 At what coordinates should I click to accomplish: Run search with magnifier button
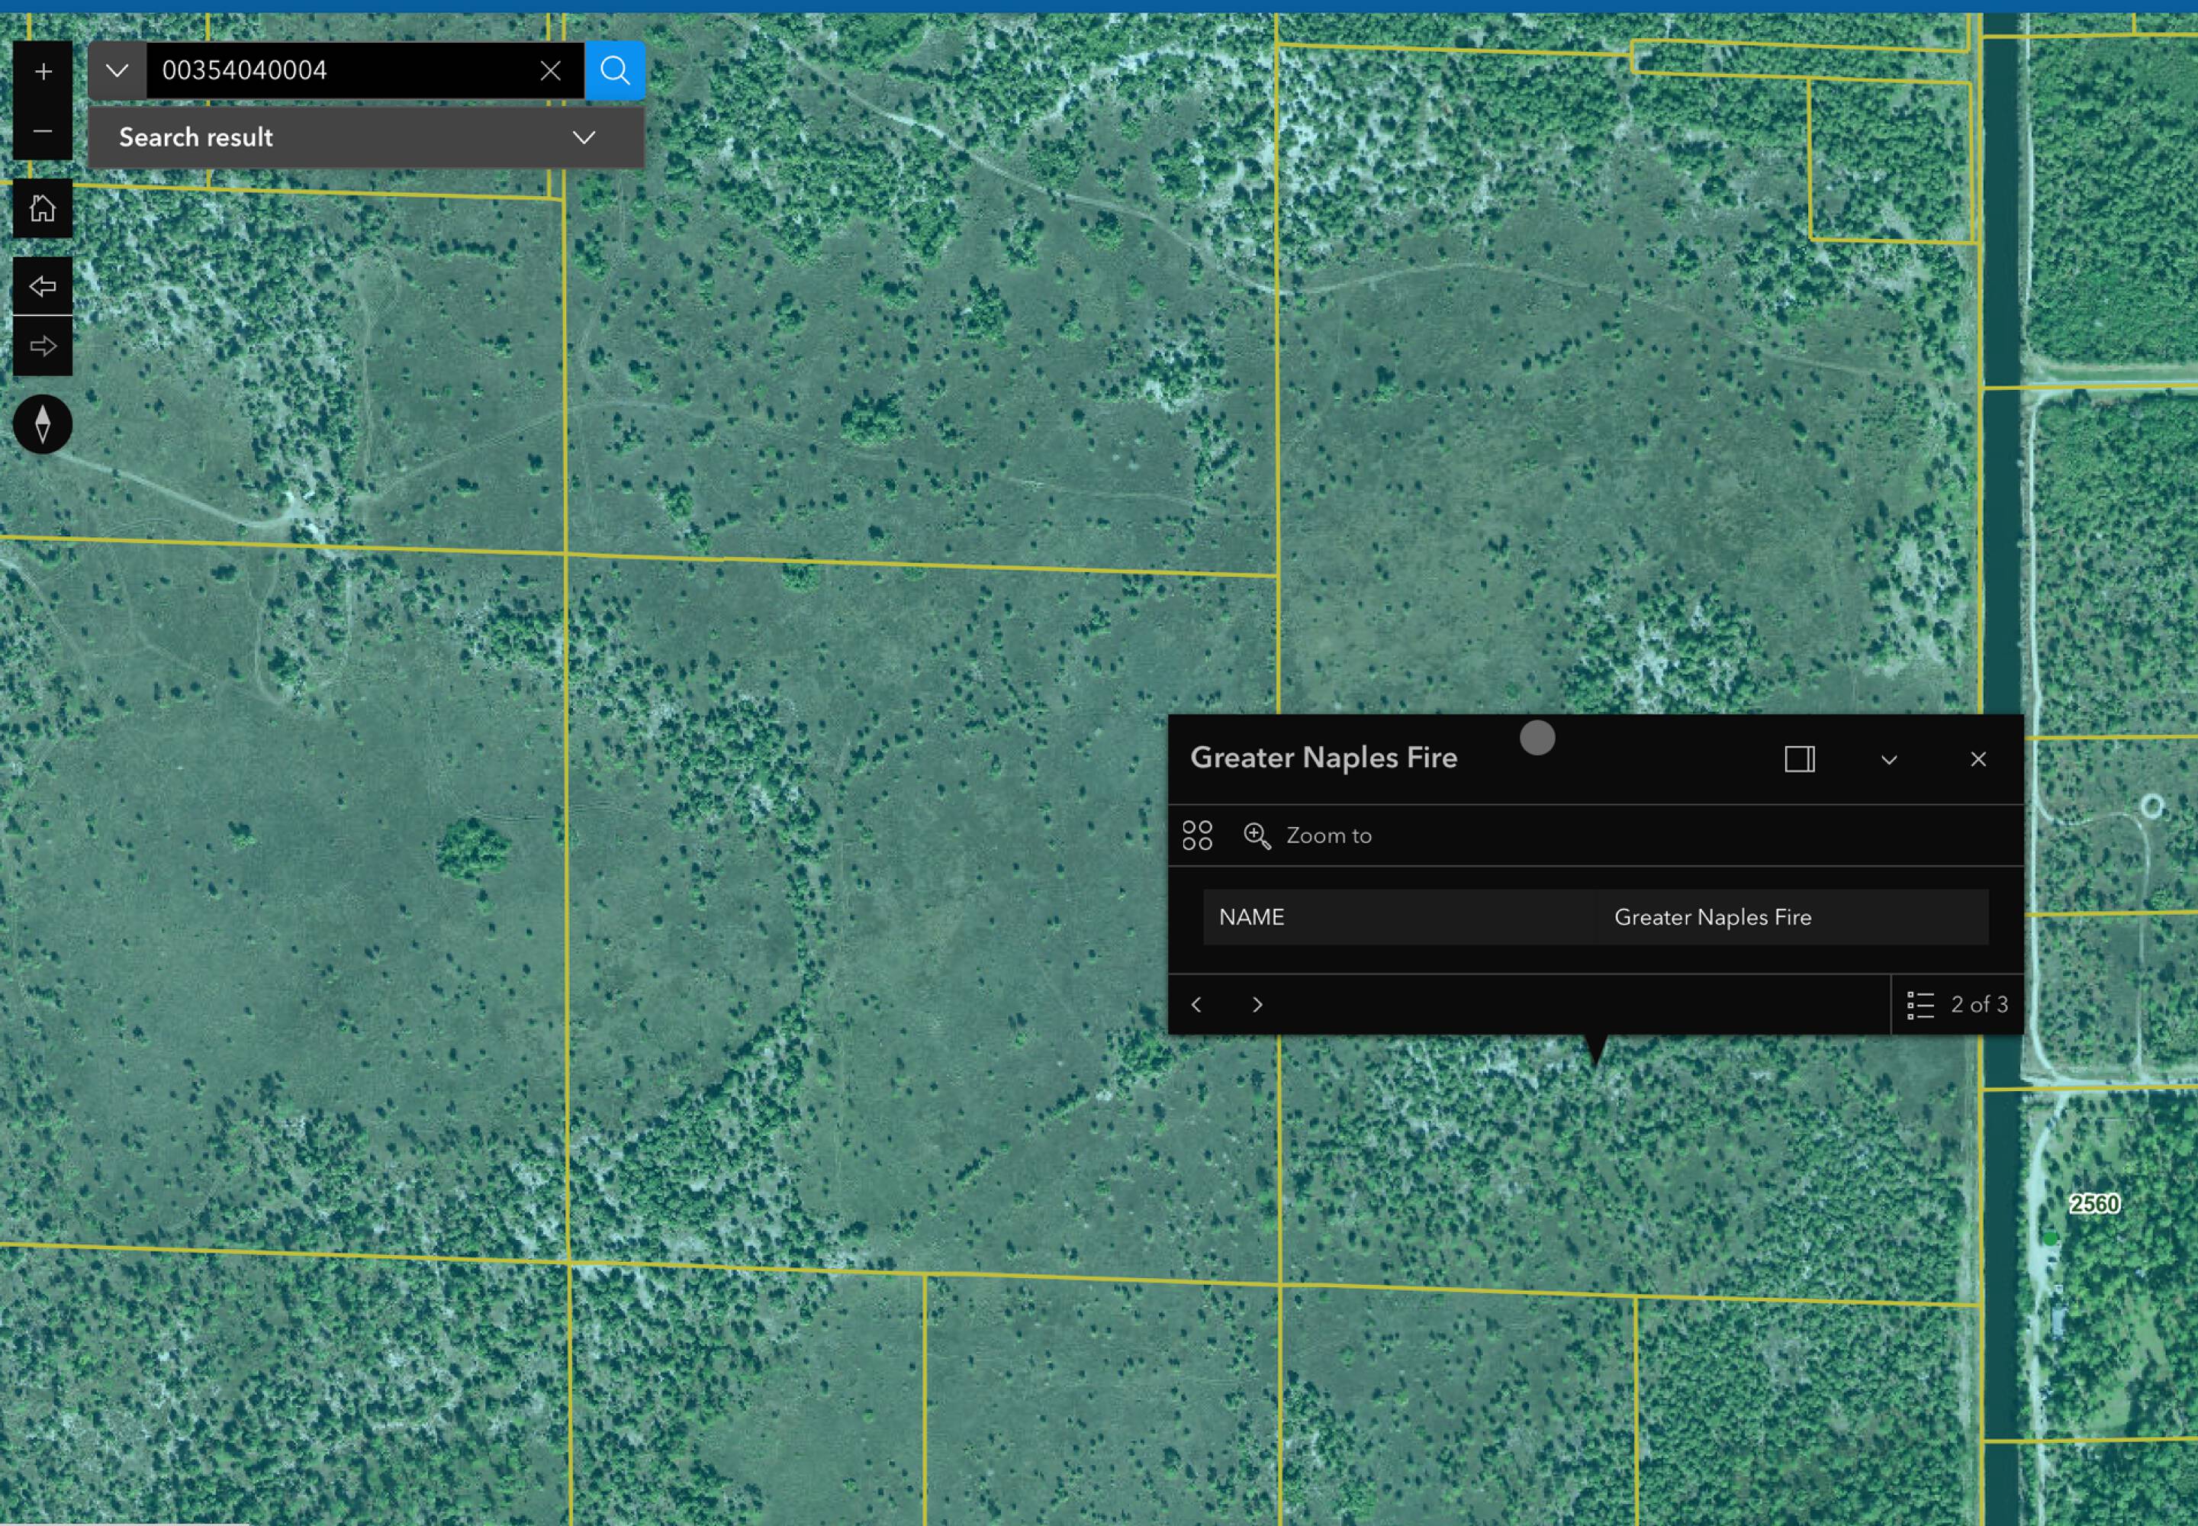615,71
